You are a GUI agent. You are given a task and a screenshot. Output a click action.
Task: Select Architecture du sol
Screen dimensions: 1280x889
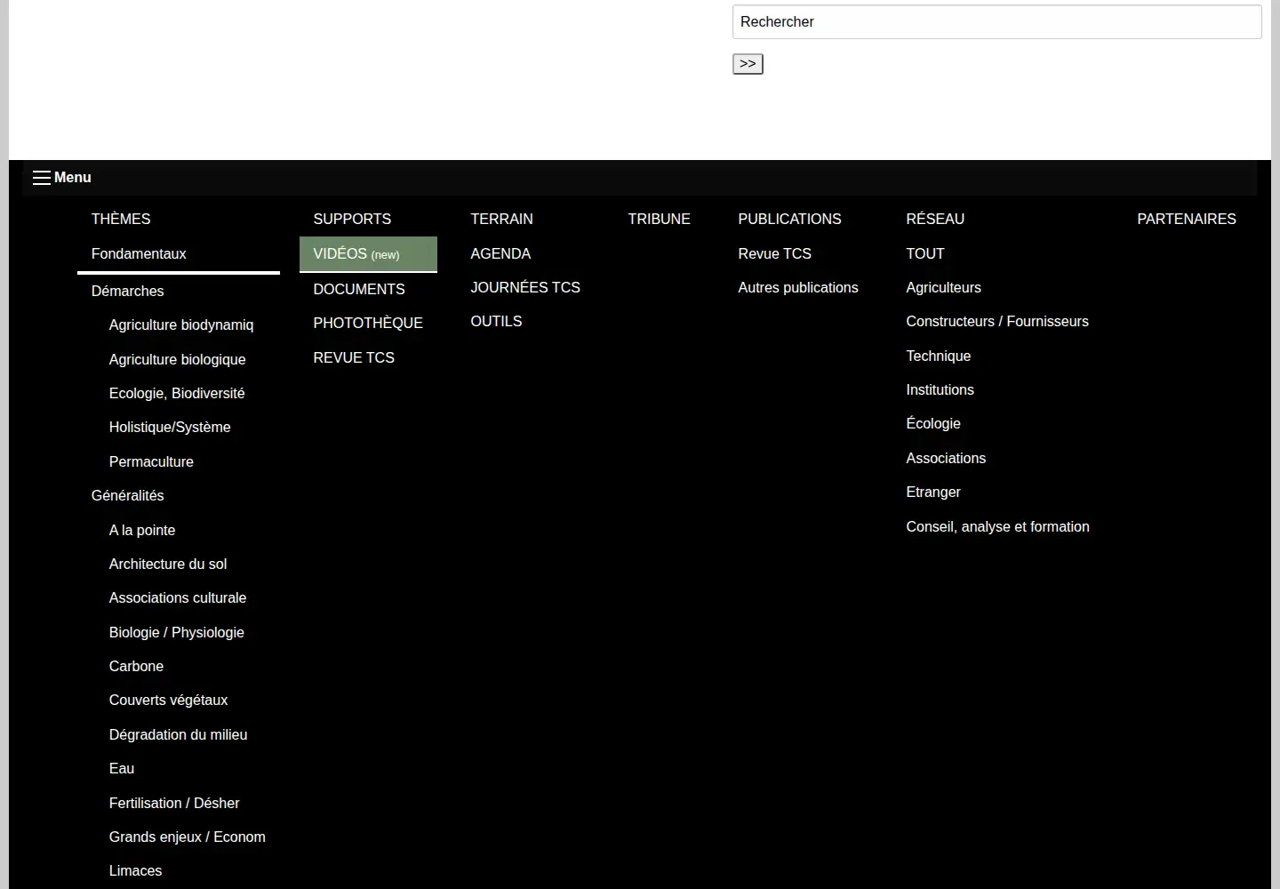point(168,564)
